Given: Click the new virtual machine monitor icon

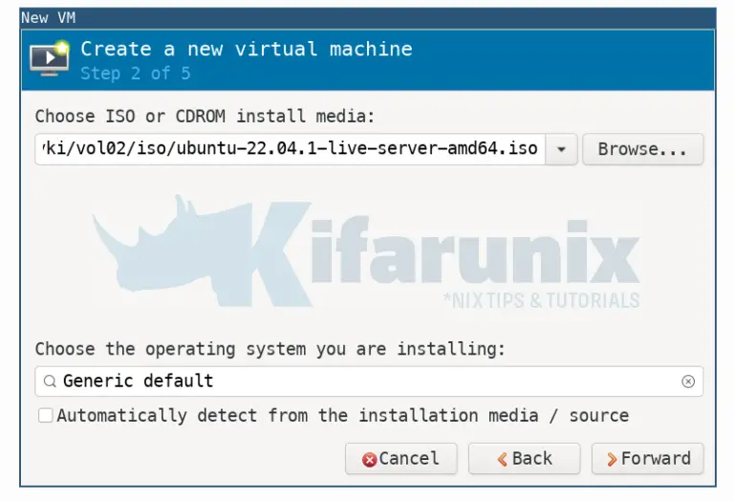Looking at the screenshot, I should 50,58.
